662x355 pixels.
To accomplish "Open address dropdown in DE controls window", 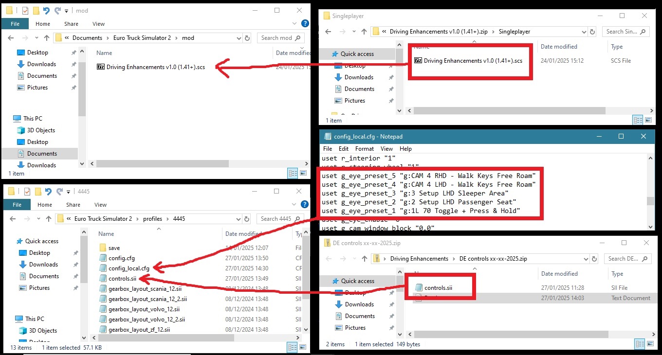I will [587, 259].
